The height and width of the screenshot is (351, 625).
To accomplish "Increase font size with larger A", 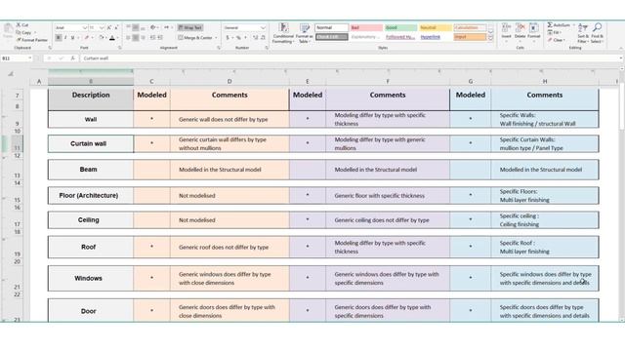I will [x=109, y=27].
